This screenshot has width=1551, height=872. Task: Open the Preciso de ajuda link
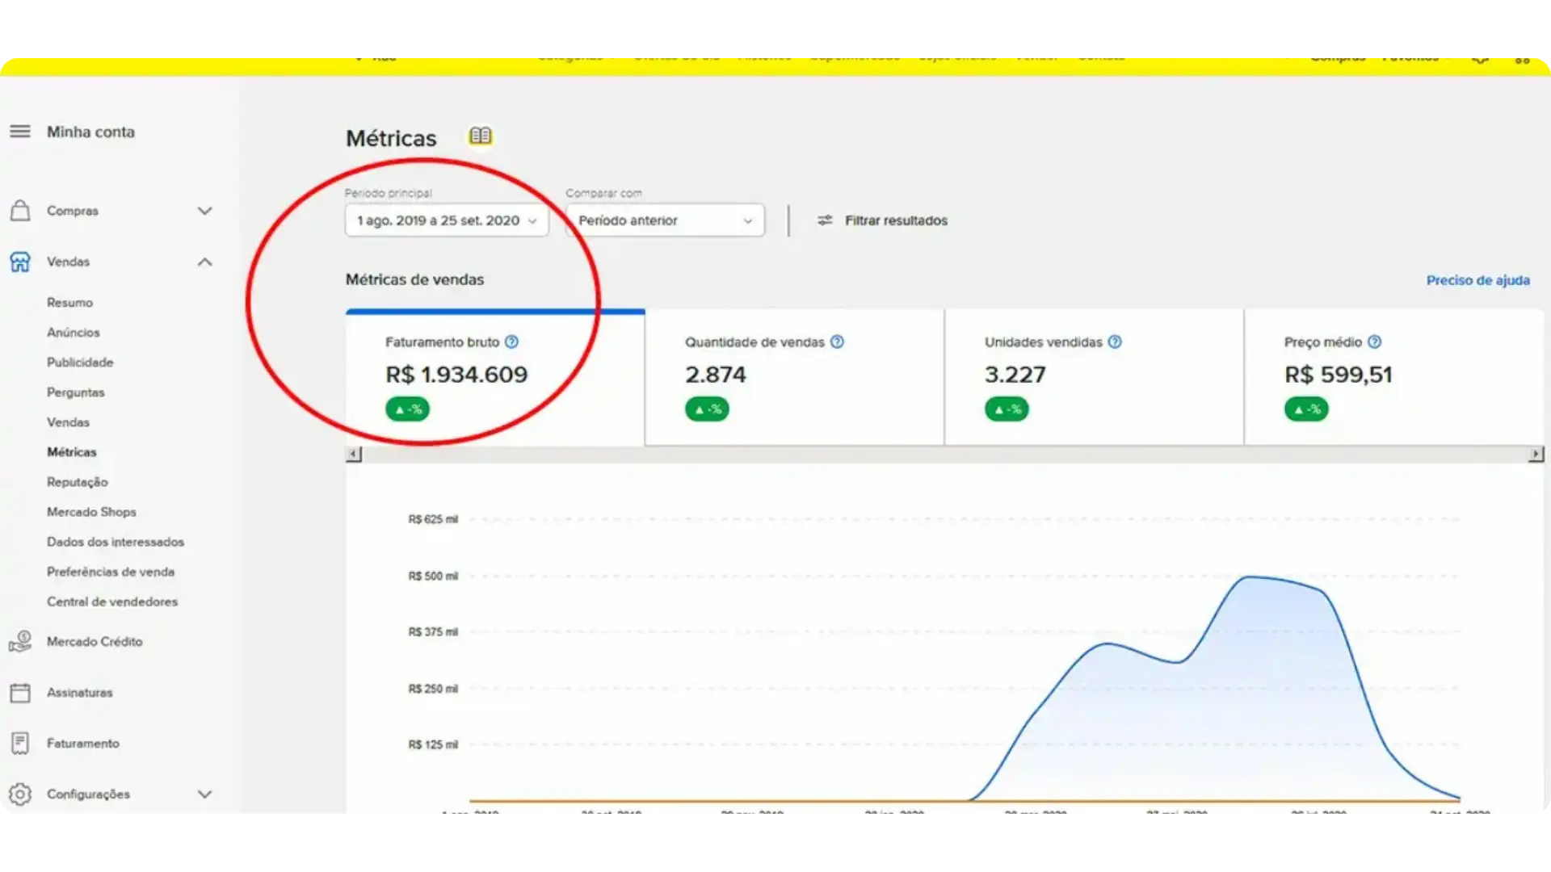(x=1477, y=280)
